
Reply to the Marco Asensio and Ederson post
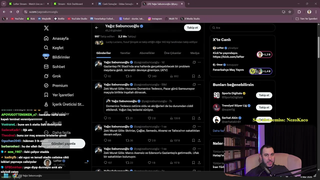click(x=108, y=163)
